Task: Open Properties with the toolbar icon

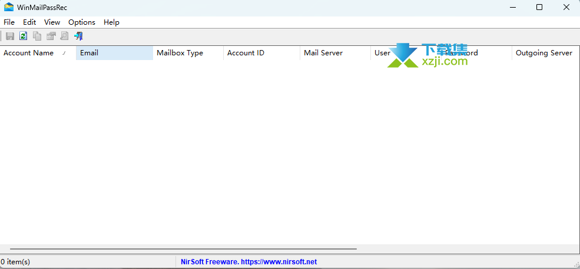Action: [51, 36]
